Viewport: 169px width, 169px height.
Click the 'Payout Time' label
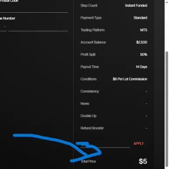[x=90, y=67]
